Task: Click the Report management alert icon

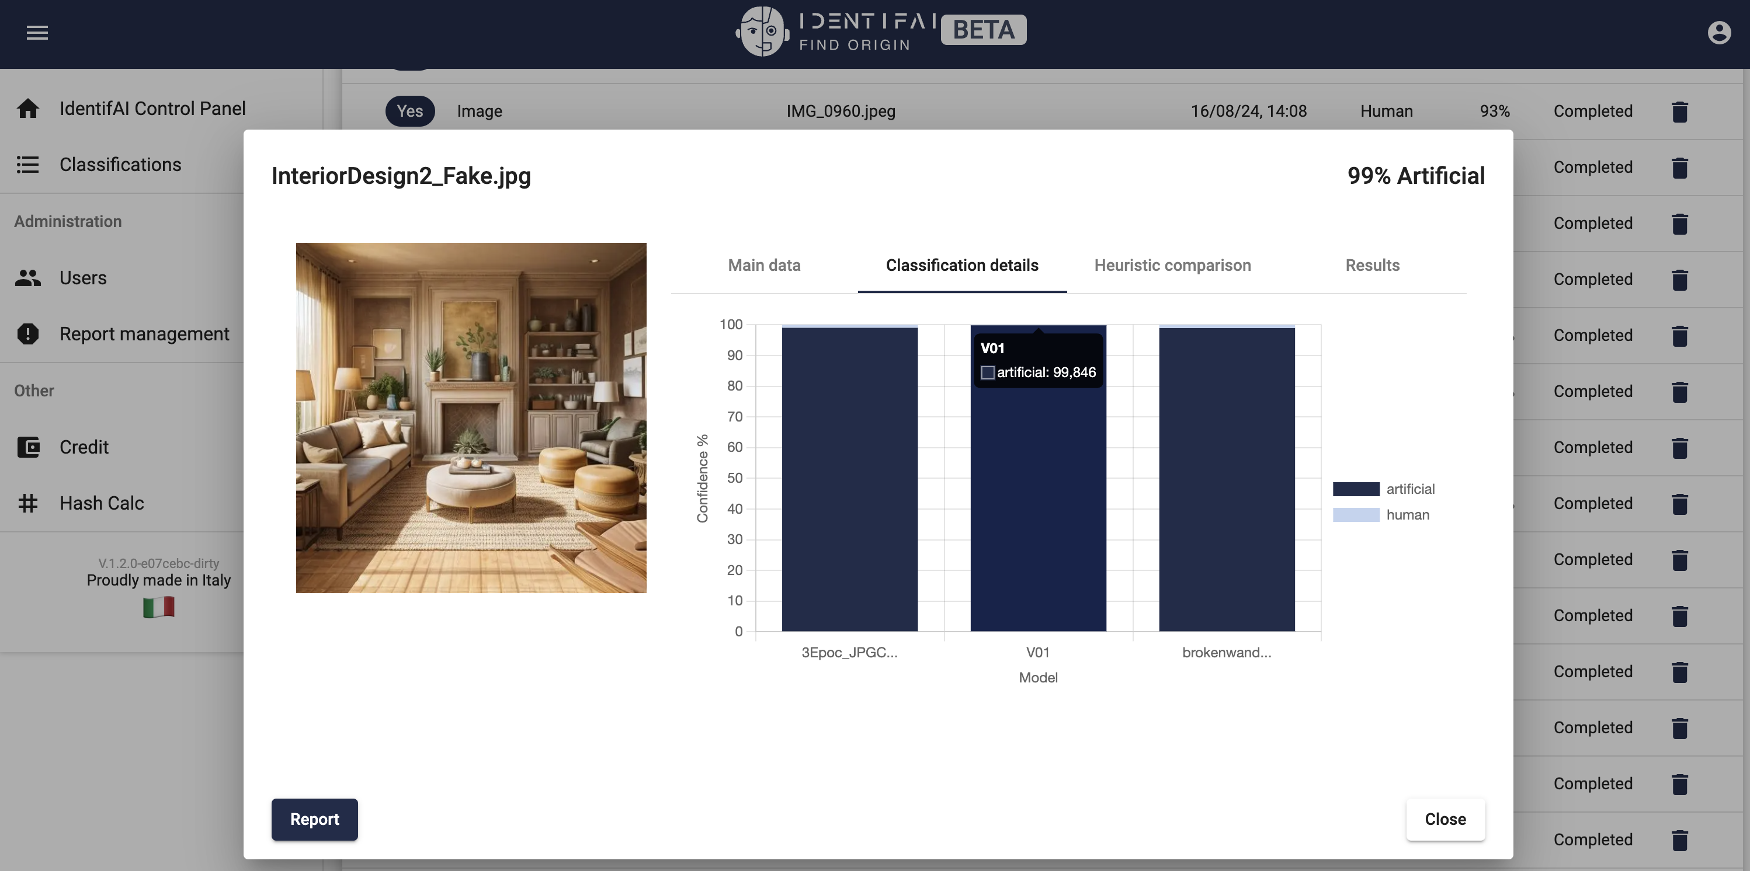Action: (x=28, y=334)
